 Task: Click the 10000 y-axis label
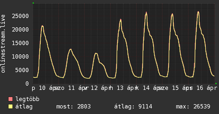(20, 56)
